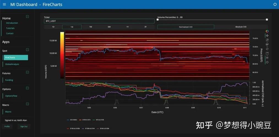The image size is (279, 137).
Task: Toggle the $100k to $1M legend series
Action: [x=90, y=128]
